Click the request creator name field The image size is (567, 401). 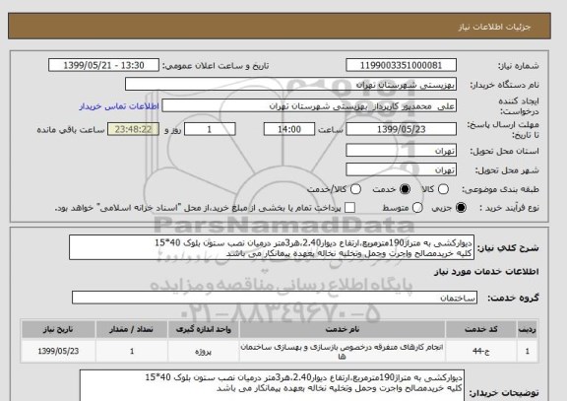tap(309, 106)
